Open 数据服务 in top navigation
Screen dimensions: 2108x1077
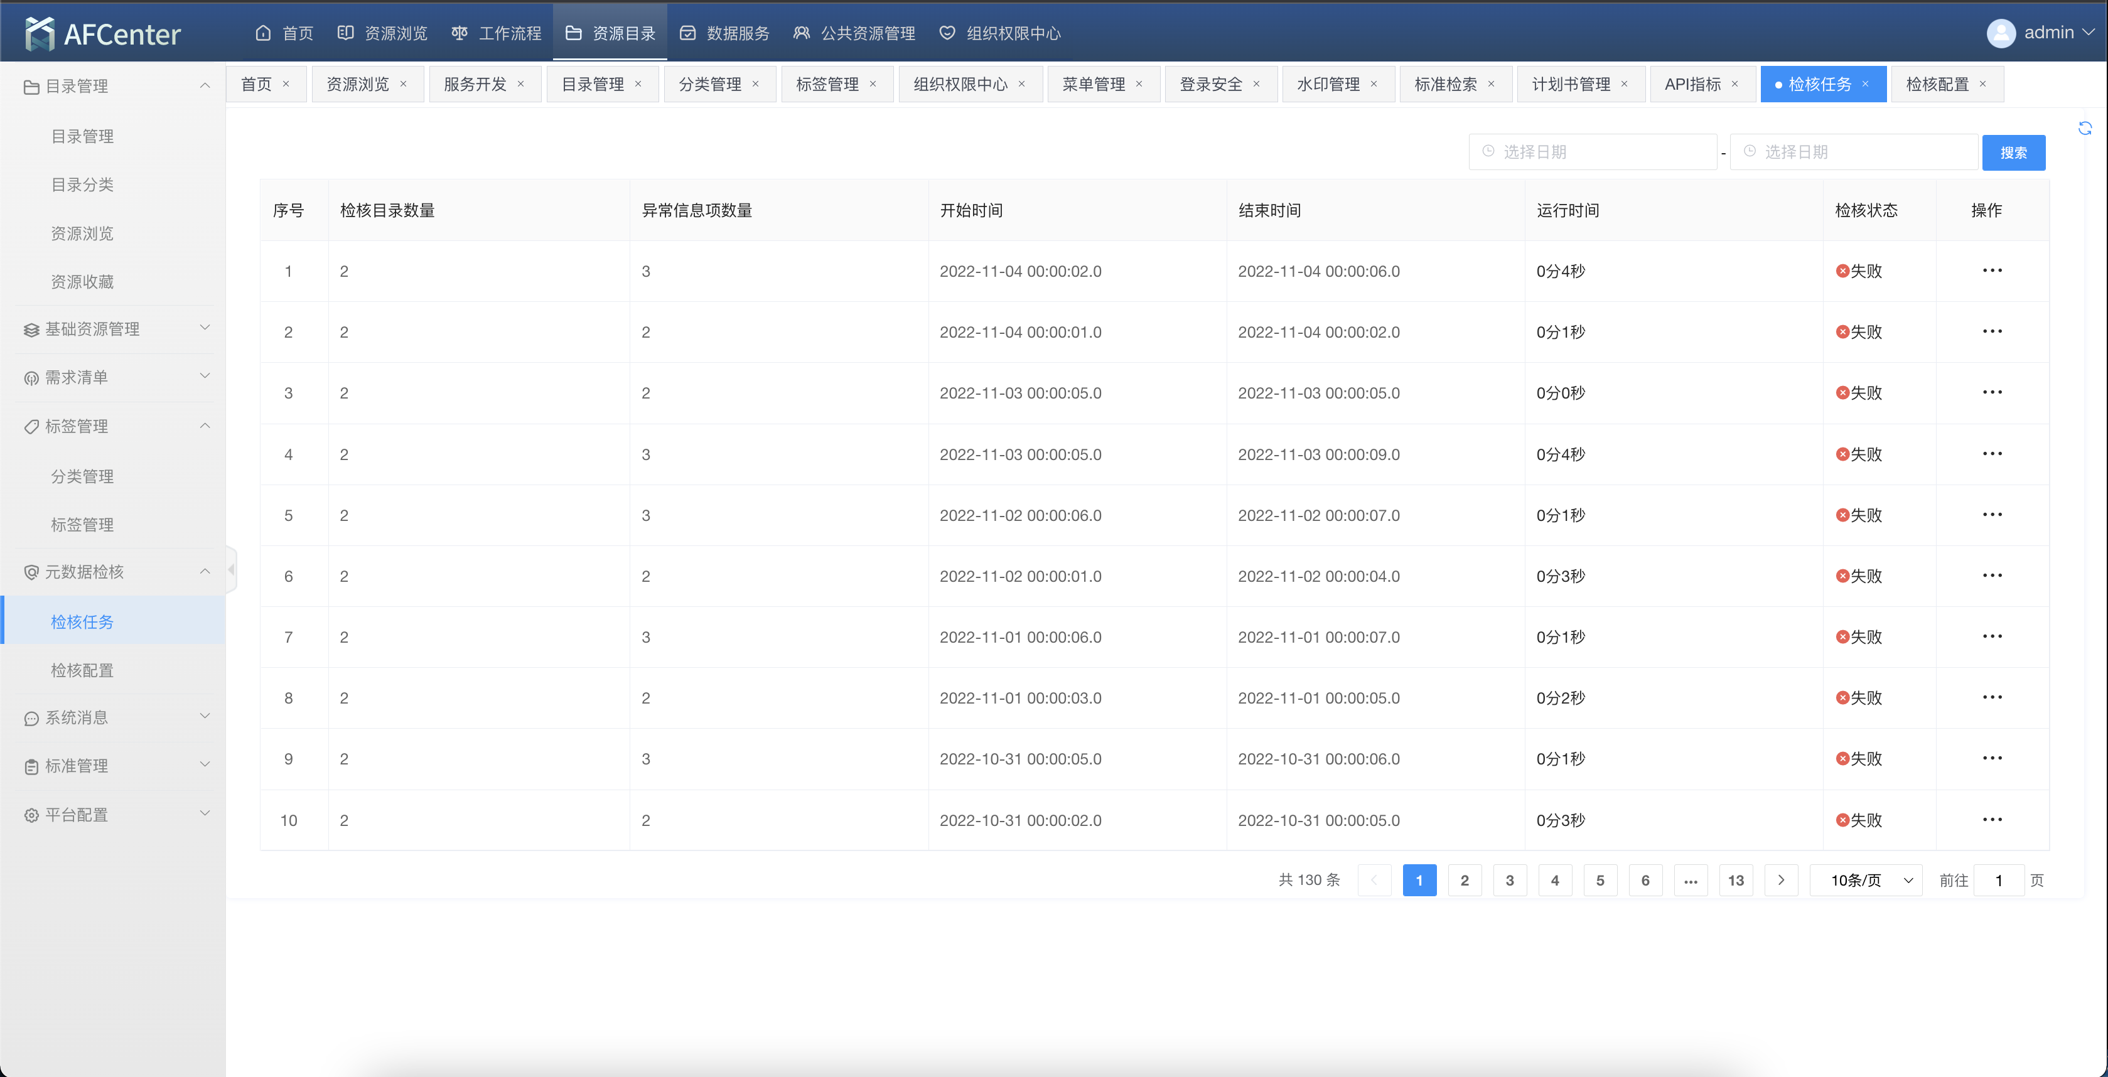pyautogui.click(x=725, y=33)
